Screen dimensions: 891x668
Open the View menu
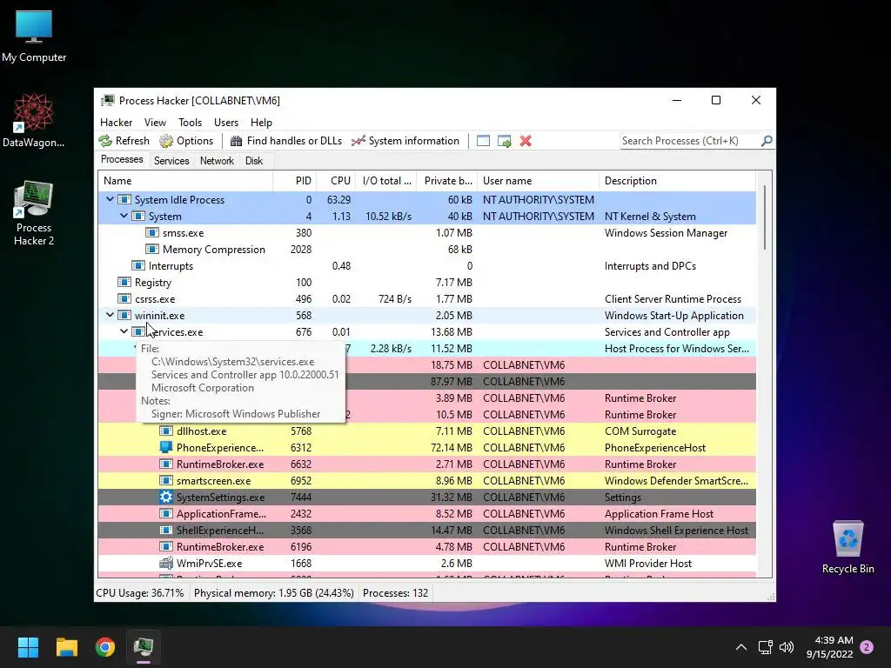pos(155,122)
